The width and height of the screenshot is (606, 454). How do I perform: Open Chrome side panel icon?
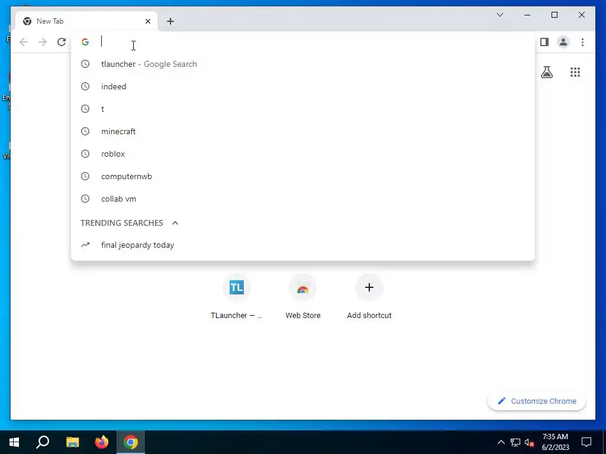pos(544,42)
